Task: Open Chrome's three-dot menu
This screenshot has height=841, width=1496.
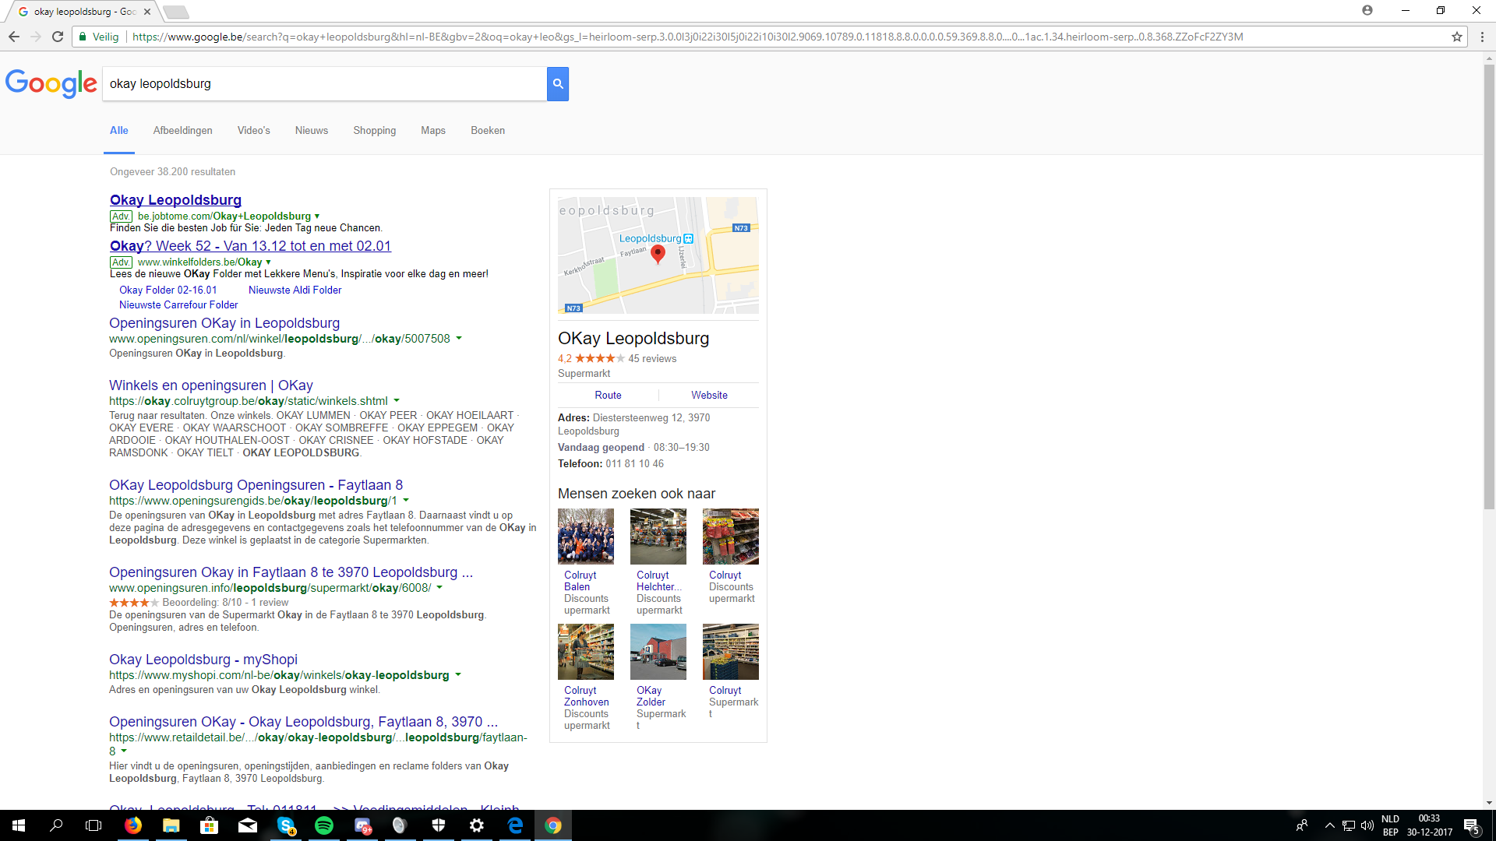Action: click(1482, 37)
